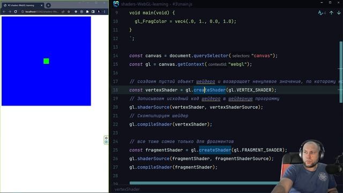
Task: Click shaderSource on line 20
Action: 153,107
